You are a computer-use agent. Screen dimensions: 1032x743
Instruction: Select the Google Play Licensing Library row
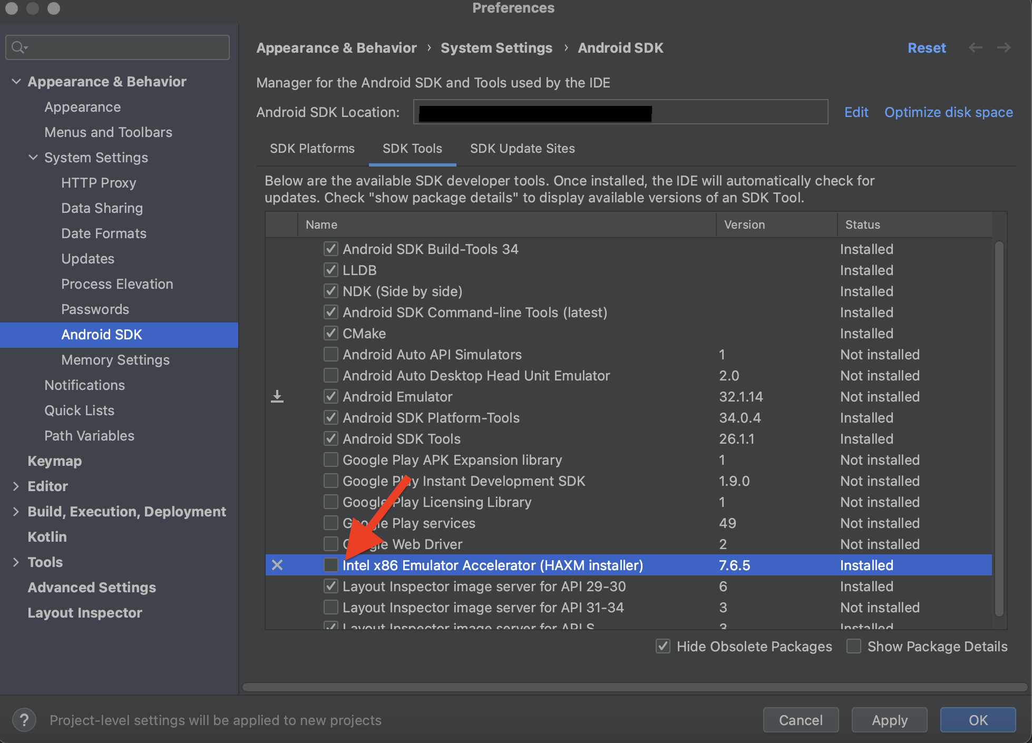[629, 502]
